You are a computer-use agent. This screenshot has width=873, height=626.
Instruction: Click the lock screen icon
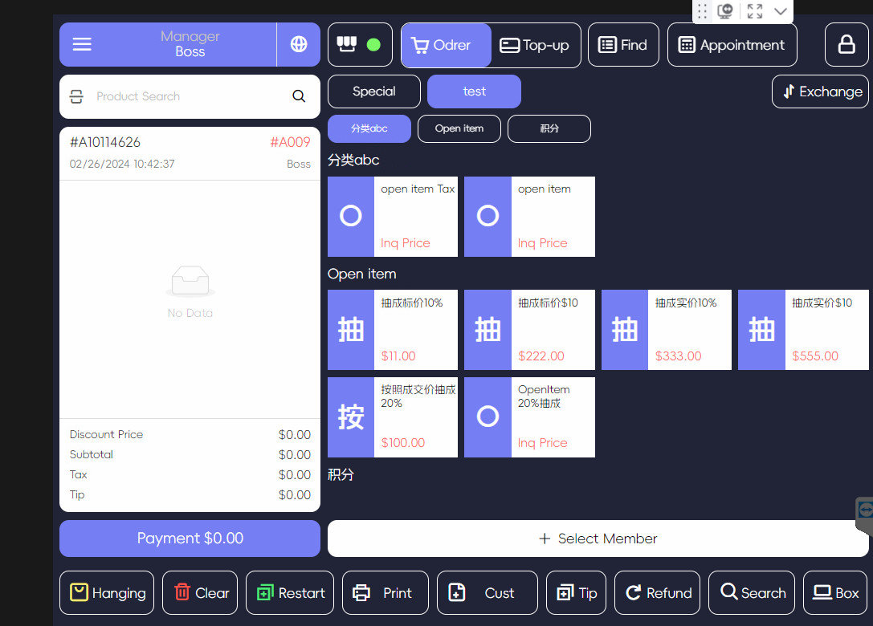[x=846, y=45]
